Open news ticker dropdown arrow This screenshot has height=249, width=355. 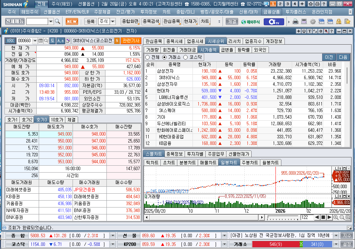(336, 236)
